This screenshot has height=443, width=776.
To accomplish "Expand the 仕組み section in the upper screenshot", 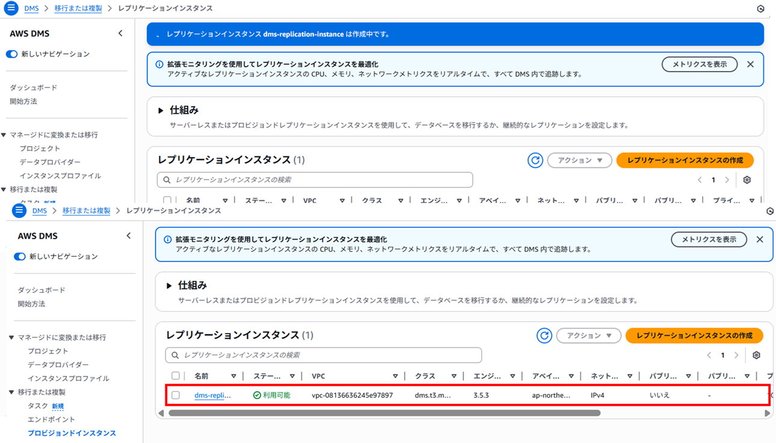I will [x=161, y=111].
